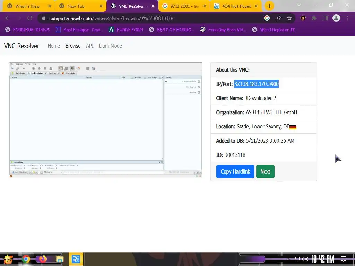
Task: Click the German flag icon
Action: [x=293, y=127]
